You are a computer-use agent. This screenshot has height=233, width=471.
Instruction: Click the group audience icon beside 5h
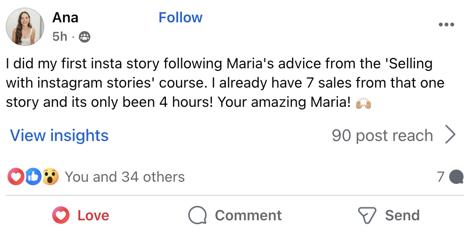(x=84, y=37)
